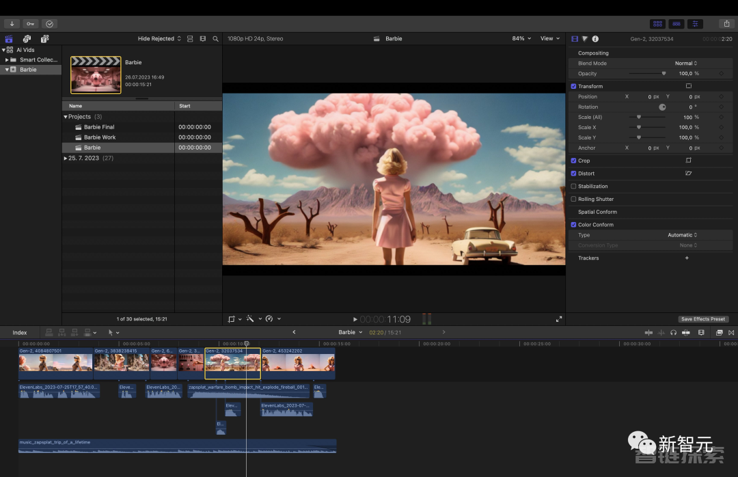738x477 pixels.
Task: Open Photos and Audio sidebar
Action: coord(27,39)
